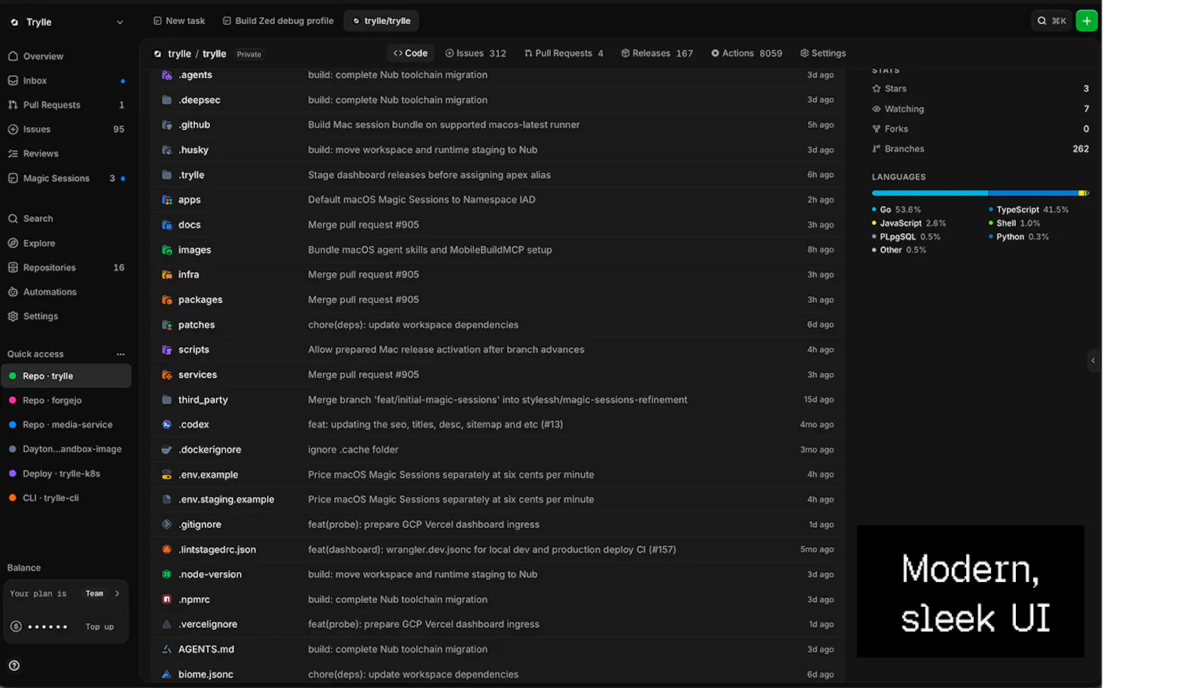Open the Issues 312 repository tab
This screenshot has height=688, width=1204.
[476, 53]
